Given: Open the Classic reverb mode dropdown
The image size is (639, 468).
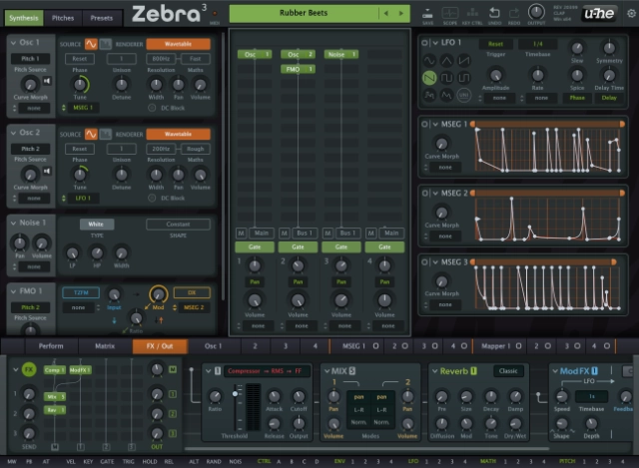Looking at the screenshot, I should pyautogui.click(x=508, y=371).
